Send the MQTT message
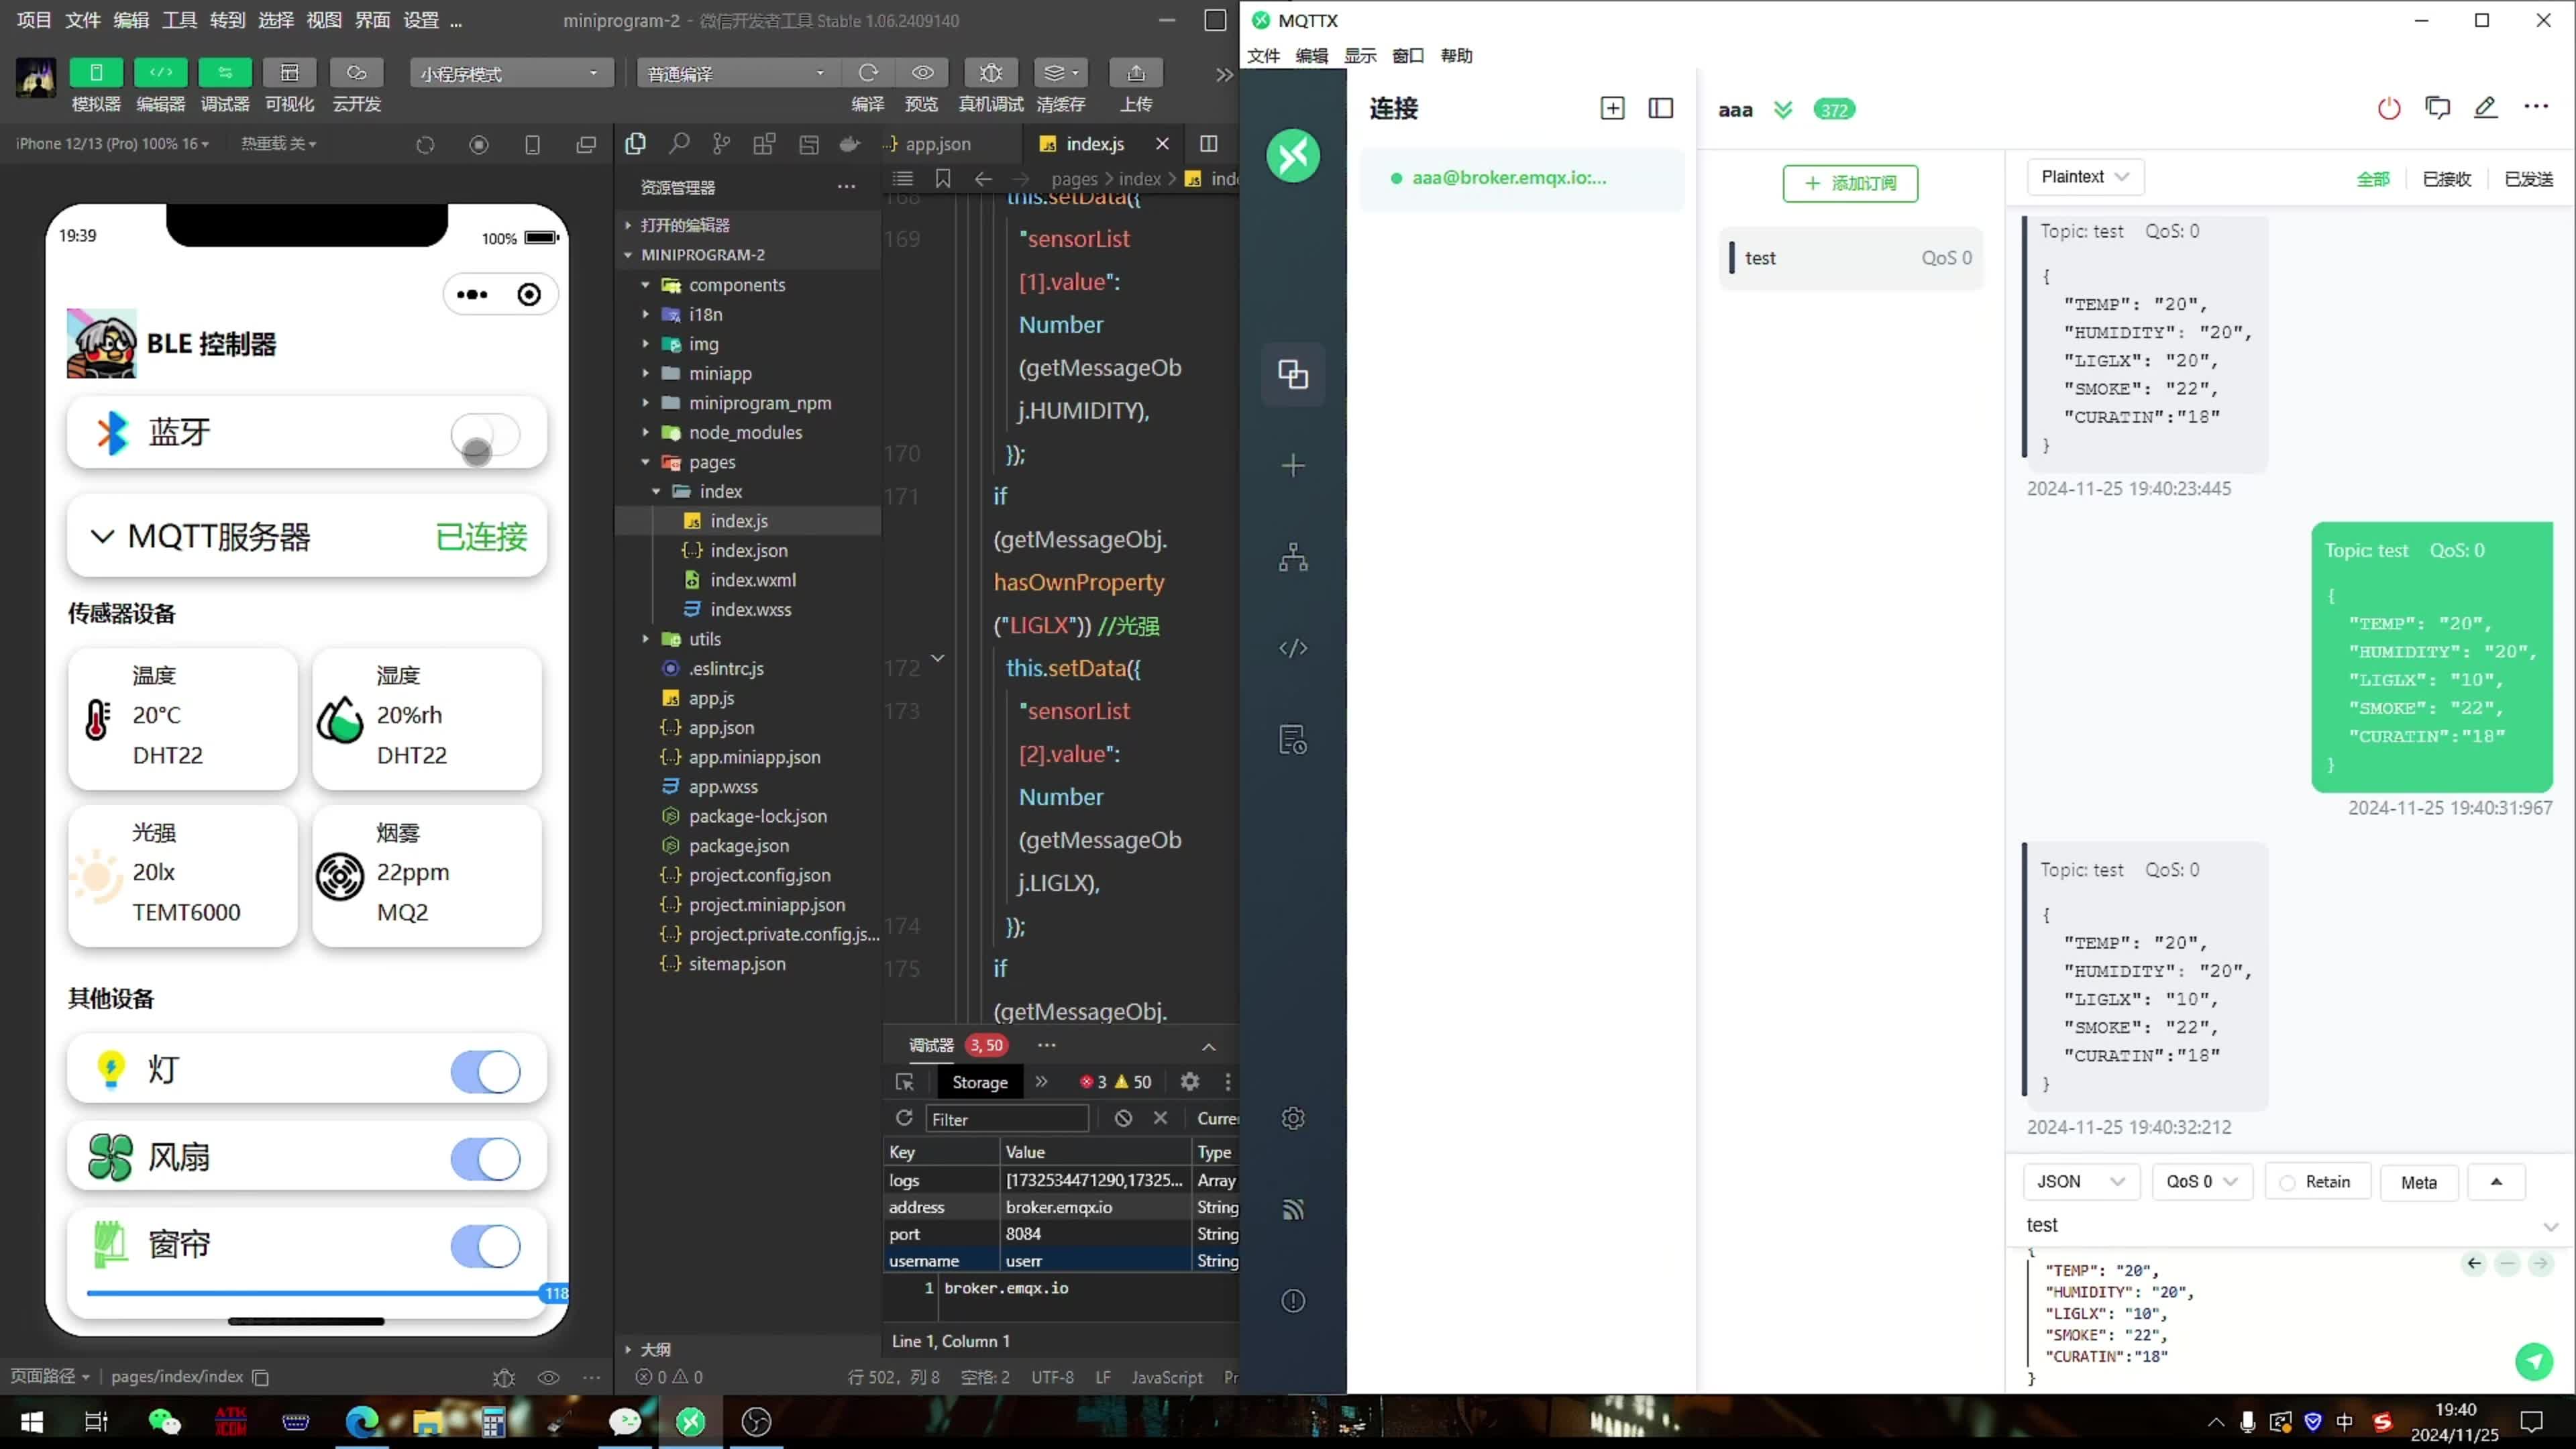This screenshot has height=1449, width=2576. [x=2533, y=1361]
